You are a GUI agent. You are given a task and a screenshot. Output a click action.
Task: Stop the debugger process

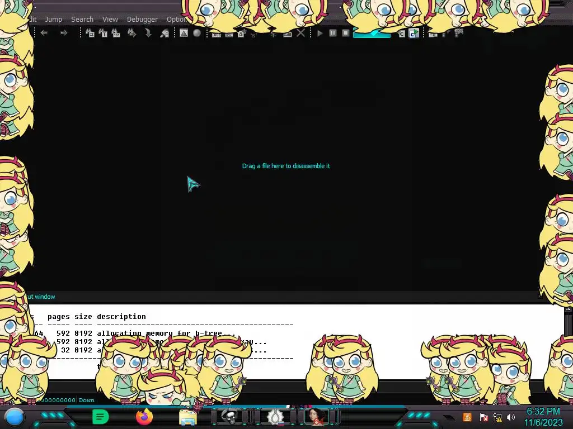point(345,33)
